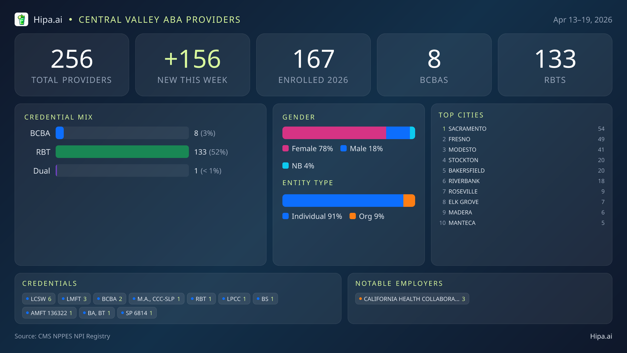Click the green RBT credential bar
Screen dimensions: 627x353
click(x=122, y=152)
